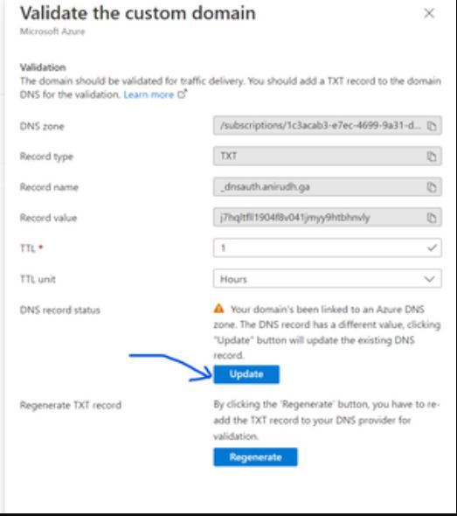The width and height of the screenshot is (457, 516).
Task: Close the Validate custom domain panel
Action: coord(429,13)
